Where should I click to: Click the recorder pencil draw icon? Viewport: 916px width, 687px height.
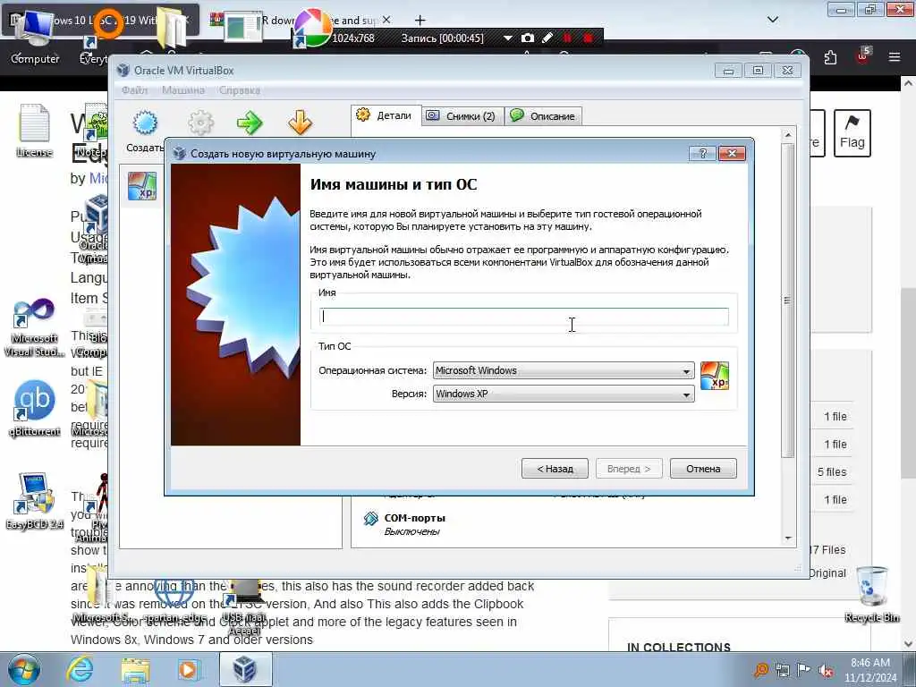pyautogui.click(x=547, y=38)
